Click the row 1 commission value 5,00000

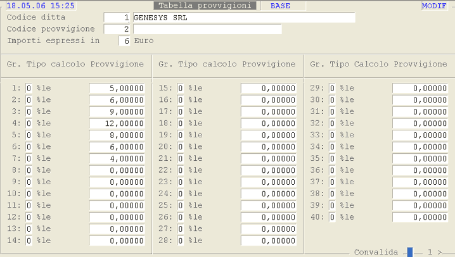pos(117,88)
